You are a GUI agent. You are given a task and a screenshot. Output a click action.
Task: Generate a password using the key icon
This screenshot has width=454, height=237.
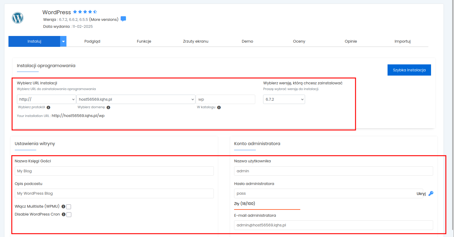pos(431,193)
